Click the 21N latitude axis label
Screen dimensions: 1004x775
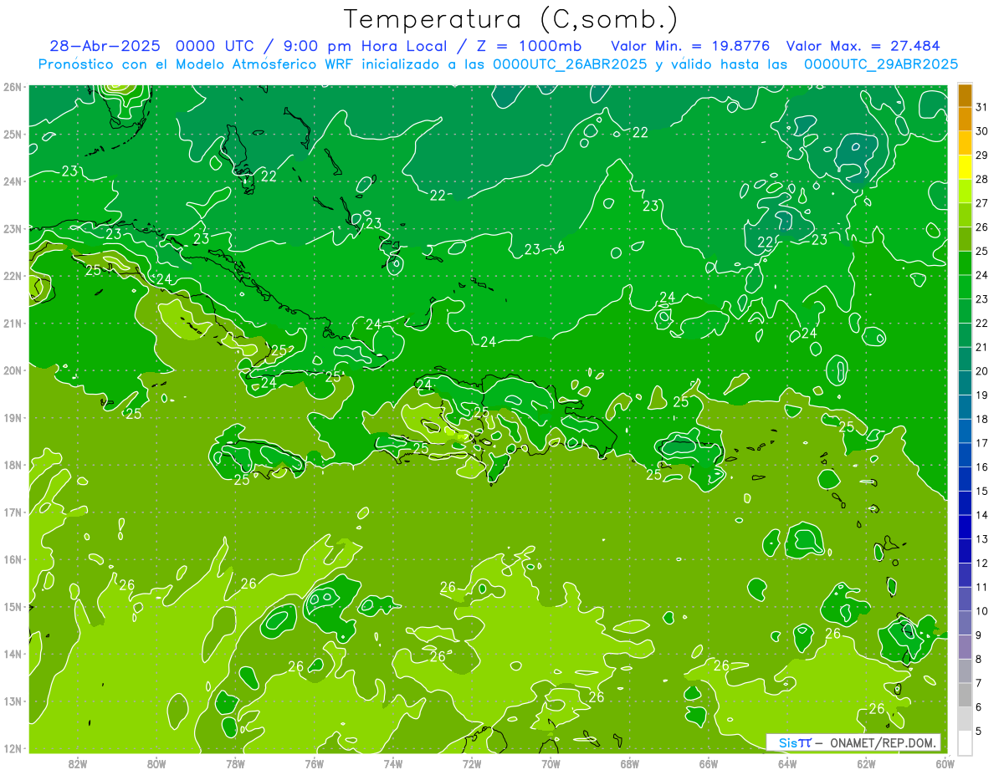(12, 323)
